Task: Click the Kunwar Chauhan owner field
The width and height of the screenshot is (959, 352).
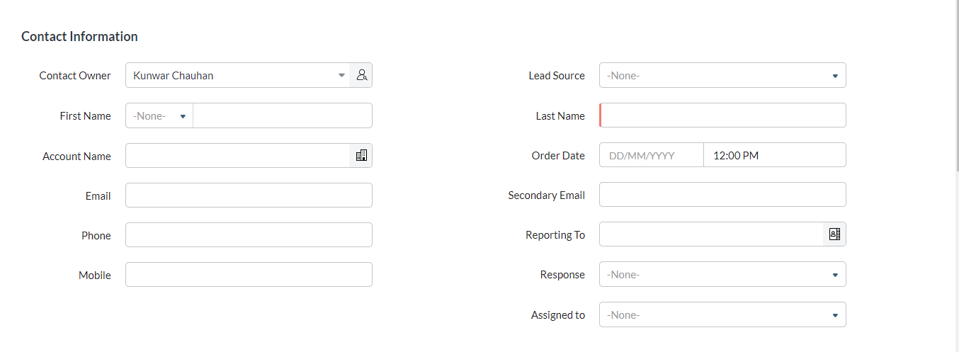Action: (x=230, y=75)
